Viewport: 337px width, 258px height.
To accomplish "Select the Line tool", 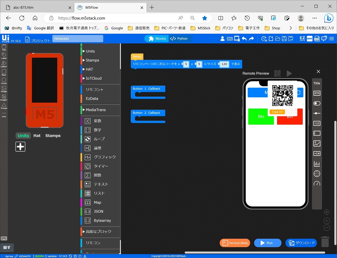I will pos(4,115).
